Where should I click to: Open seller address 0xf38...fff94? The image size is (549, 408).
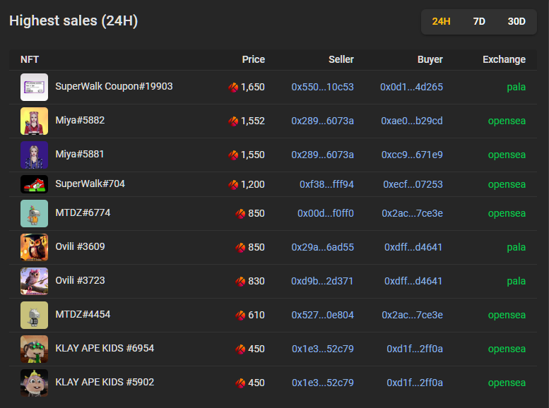pos(326,184)
